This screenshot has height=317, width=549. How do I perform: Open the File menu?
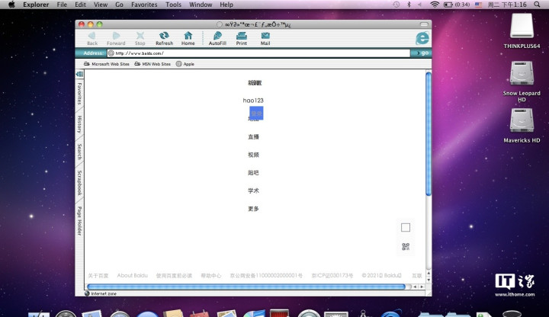62,5
